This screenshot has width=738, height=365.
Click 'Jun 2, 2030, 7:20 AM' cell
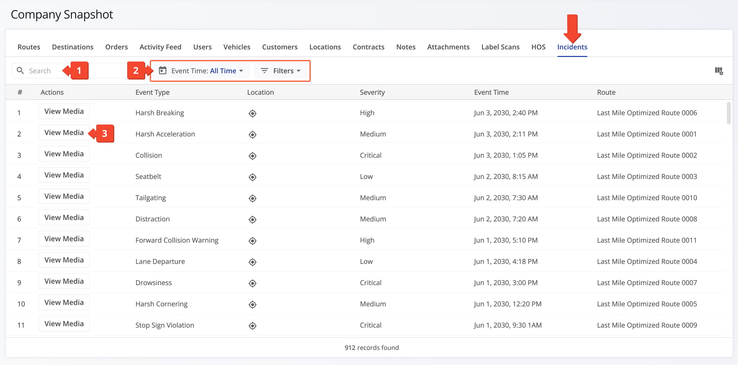[x=506, y=219]
